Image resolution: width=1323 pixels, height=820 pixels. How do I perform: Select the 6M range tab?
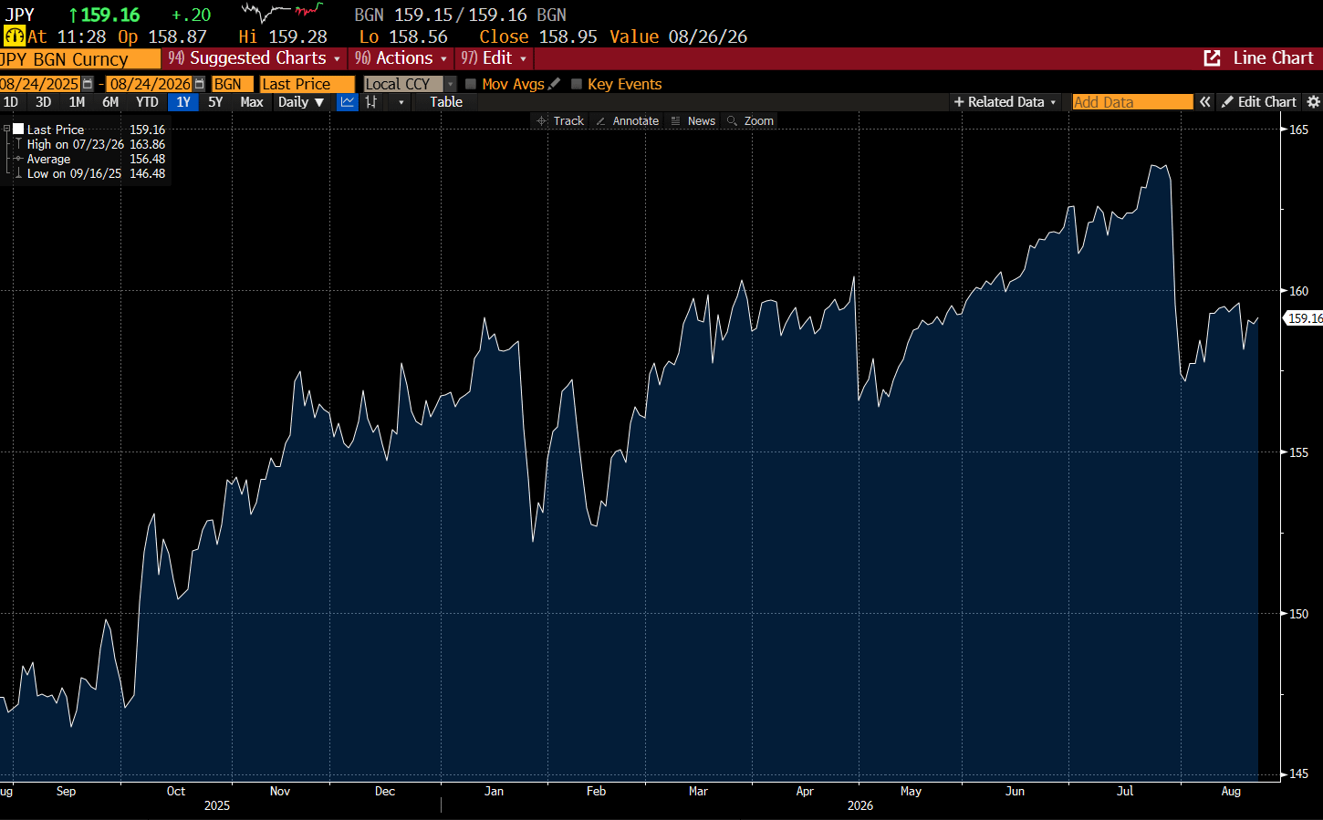pyautogui.click(x=110, y=102)
